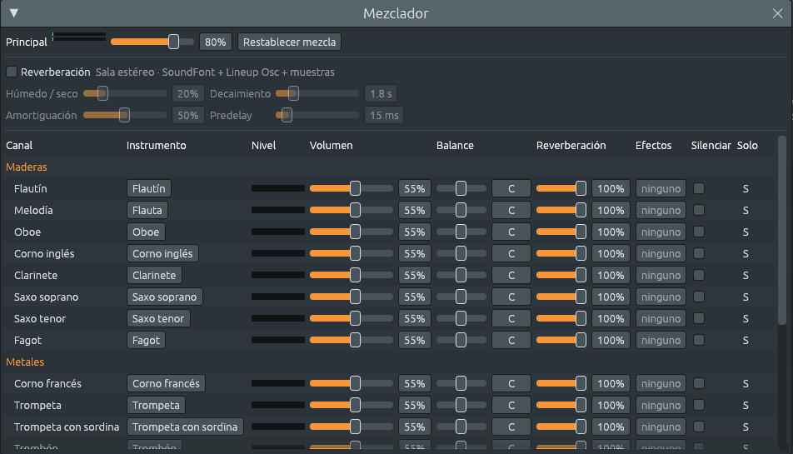The height and width of the screenshot is (454, 793).
Task: Click Flautín balance C value
Action: 511,188
